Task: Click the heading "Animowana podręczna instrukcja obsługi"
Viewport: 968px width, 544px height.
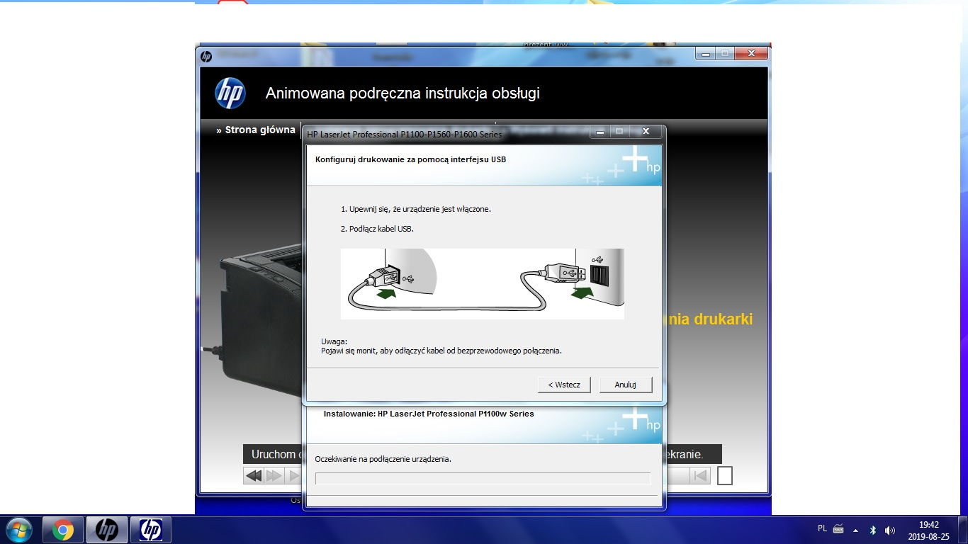Action: click(403, 93)
